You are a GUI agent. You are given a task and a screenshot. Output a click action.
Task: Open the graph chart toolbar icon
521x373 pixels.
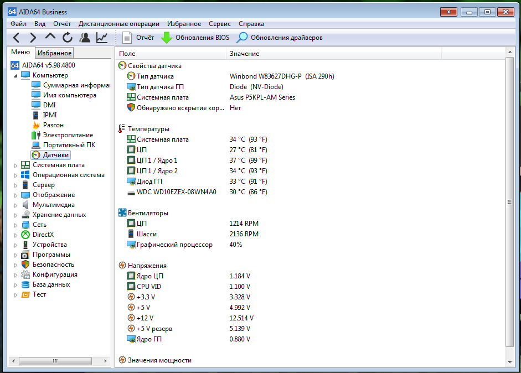tap(102, 38)
